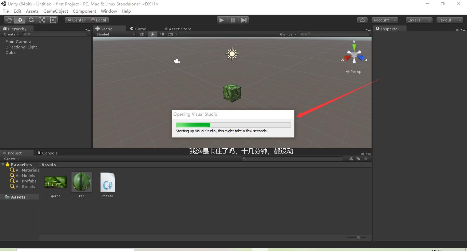Viewport: 467px width, 251px height.
Task: Enable 2D Scene view mode
Action: click(142, 34)
